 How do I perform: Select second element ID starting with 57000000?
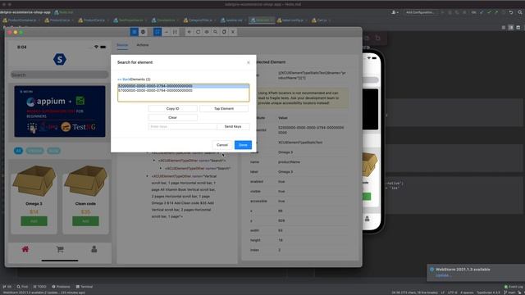click(183, 90)
